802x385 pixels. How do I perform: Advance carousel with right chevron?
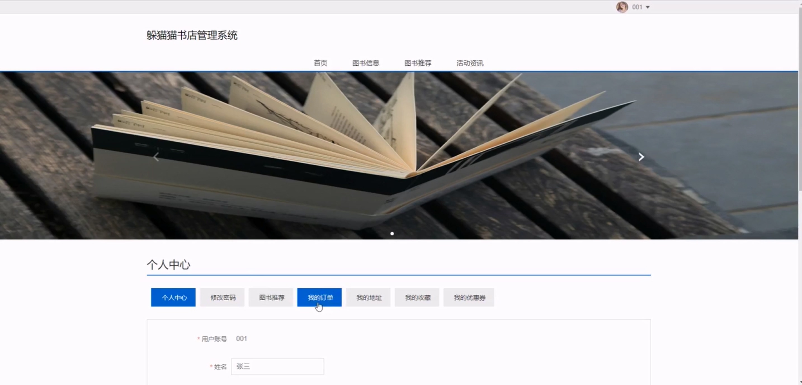click(x=641, y=157)
